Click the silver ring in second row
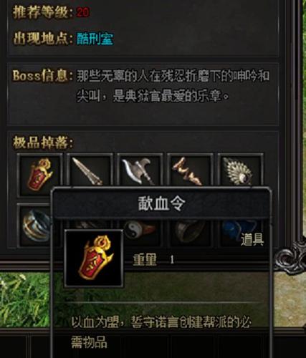This screenshot has width=306, height=358. [x=36, y=226]
